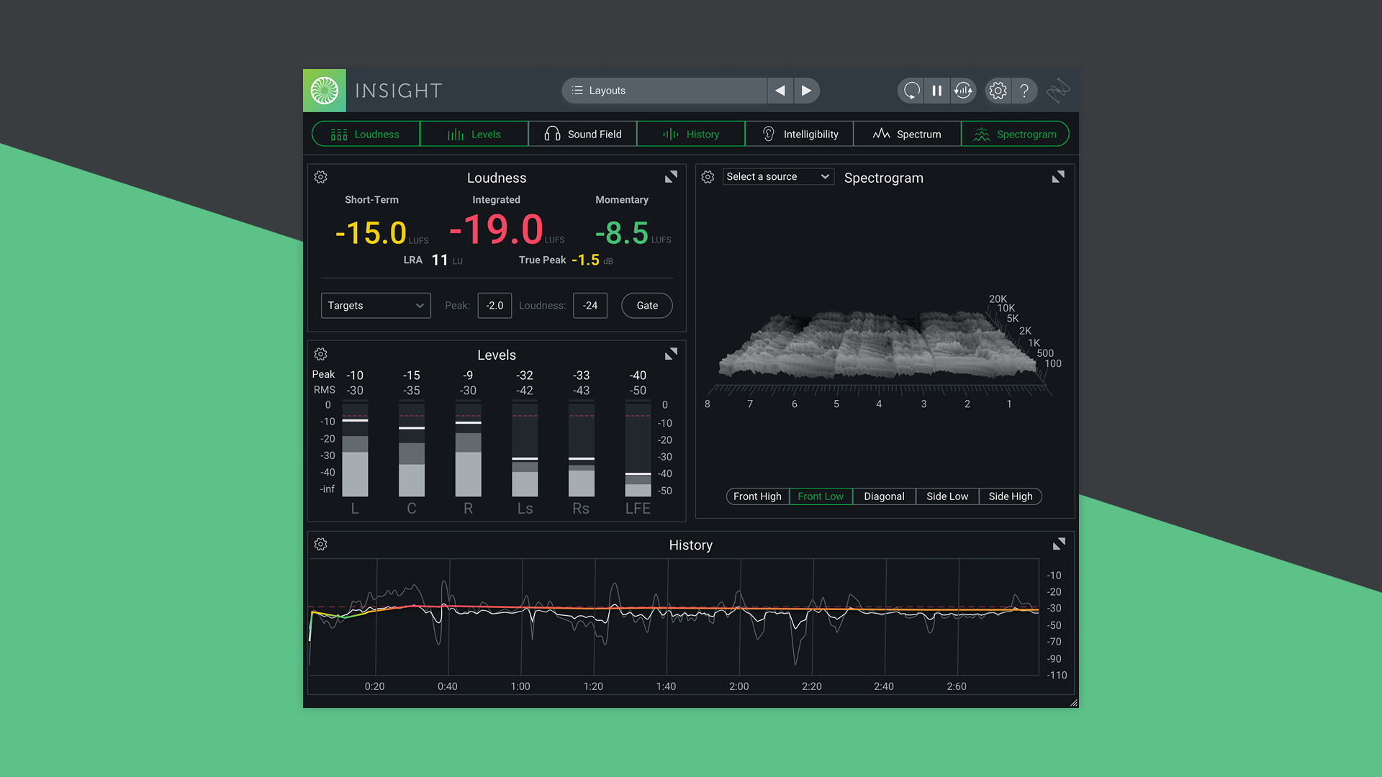The width and height of the screenshot is (1382, 777).
Task: Toggle the Spectrum module tab
Action: (x=907, y=135)
